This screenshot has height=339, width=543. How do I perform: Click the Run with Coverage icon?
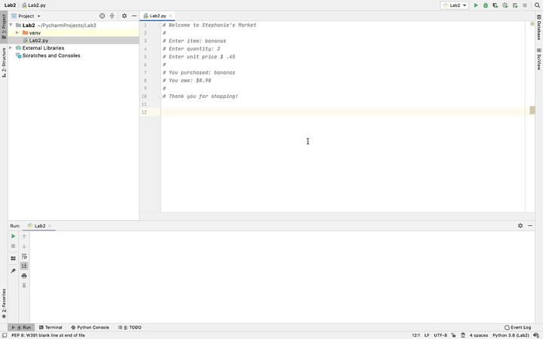pos(495,5)
